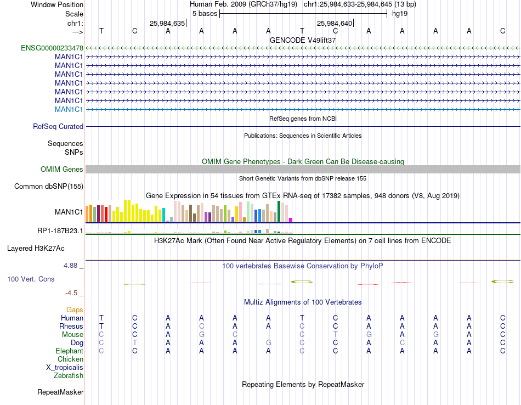Click the Zebrafish species label
This screenshot has height=405, width=521.
(69, 375)
